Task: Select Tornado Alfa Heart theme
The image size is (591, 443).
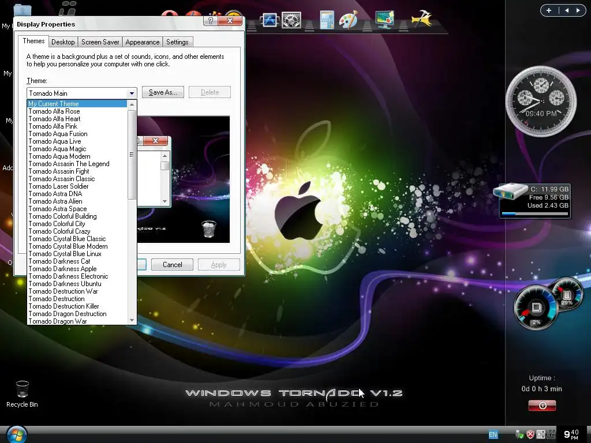Action: coord(77,119)
